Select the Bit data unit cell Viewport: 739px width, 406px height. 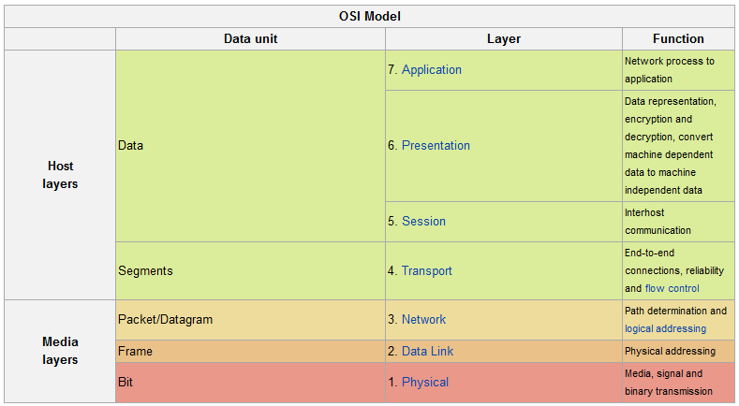[126, 383]
